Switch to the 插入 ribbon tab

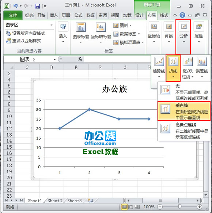(53, 15)
